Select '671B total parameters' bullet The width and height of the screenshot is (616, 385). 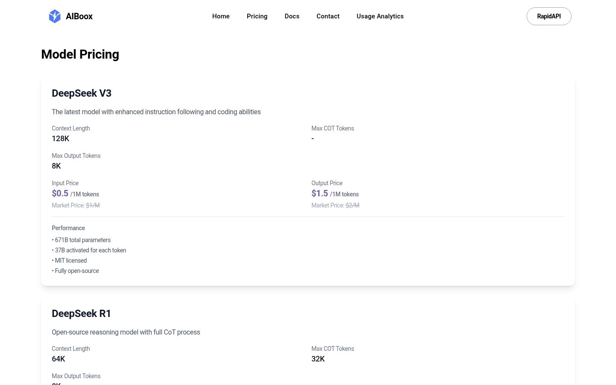click(x=81, y=240)
